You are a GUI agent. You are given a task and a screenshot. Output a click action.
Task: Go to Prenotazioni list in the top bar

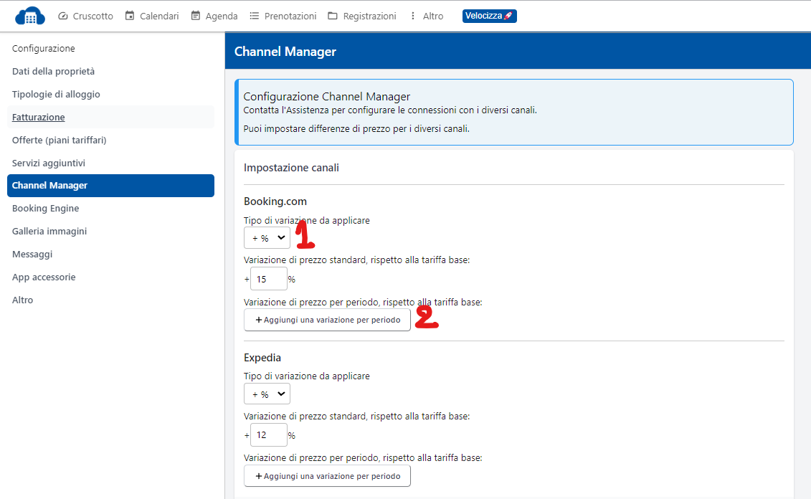(283, 16)
